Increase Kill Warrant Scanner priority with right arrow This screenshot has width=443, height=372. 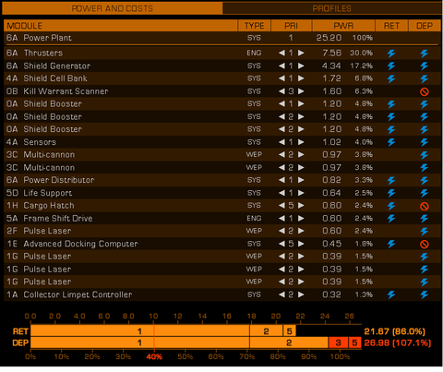click(301, 91)
